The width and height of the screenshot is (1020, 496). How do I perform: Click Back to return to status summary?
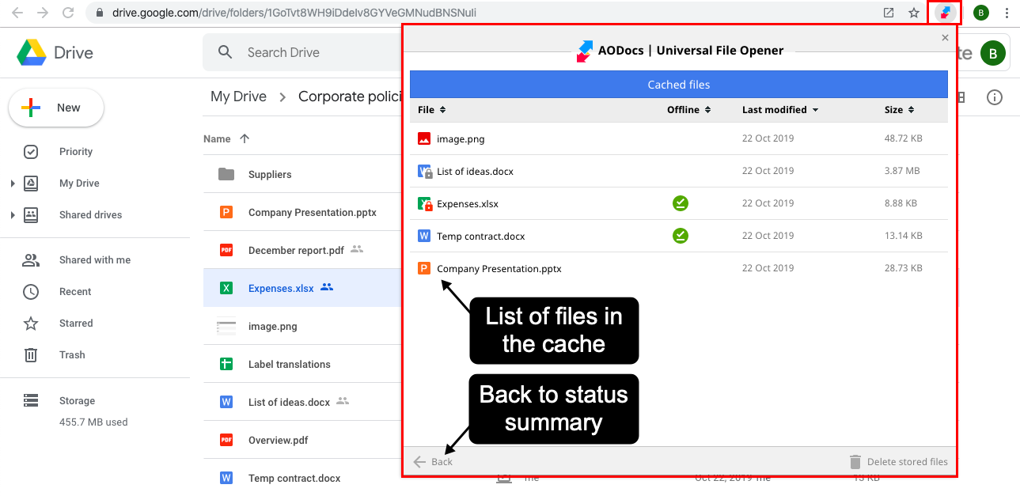433,461
